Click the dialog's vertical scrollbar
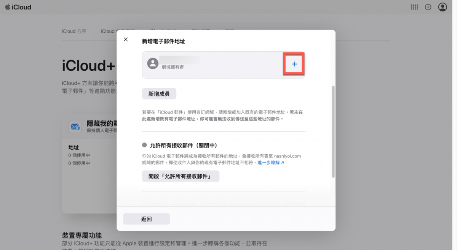This screenshot has height=250, width=457. [334, 131]
